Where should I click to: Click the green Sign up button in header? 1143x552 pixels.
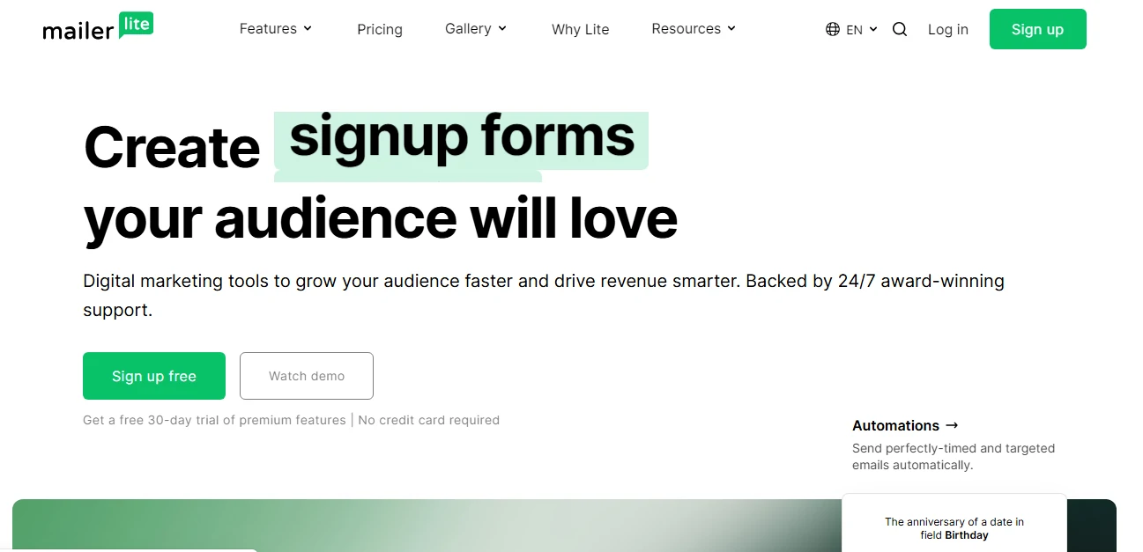(x=1038, y=29)
